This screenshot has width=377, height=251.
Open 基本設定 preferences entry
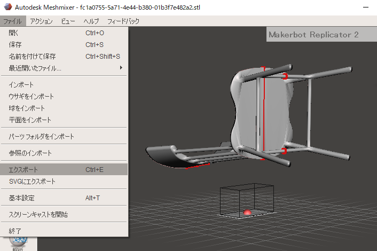(x=64, y=198)
